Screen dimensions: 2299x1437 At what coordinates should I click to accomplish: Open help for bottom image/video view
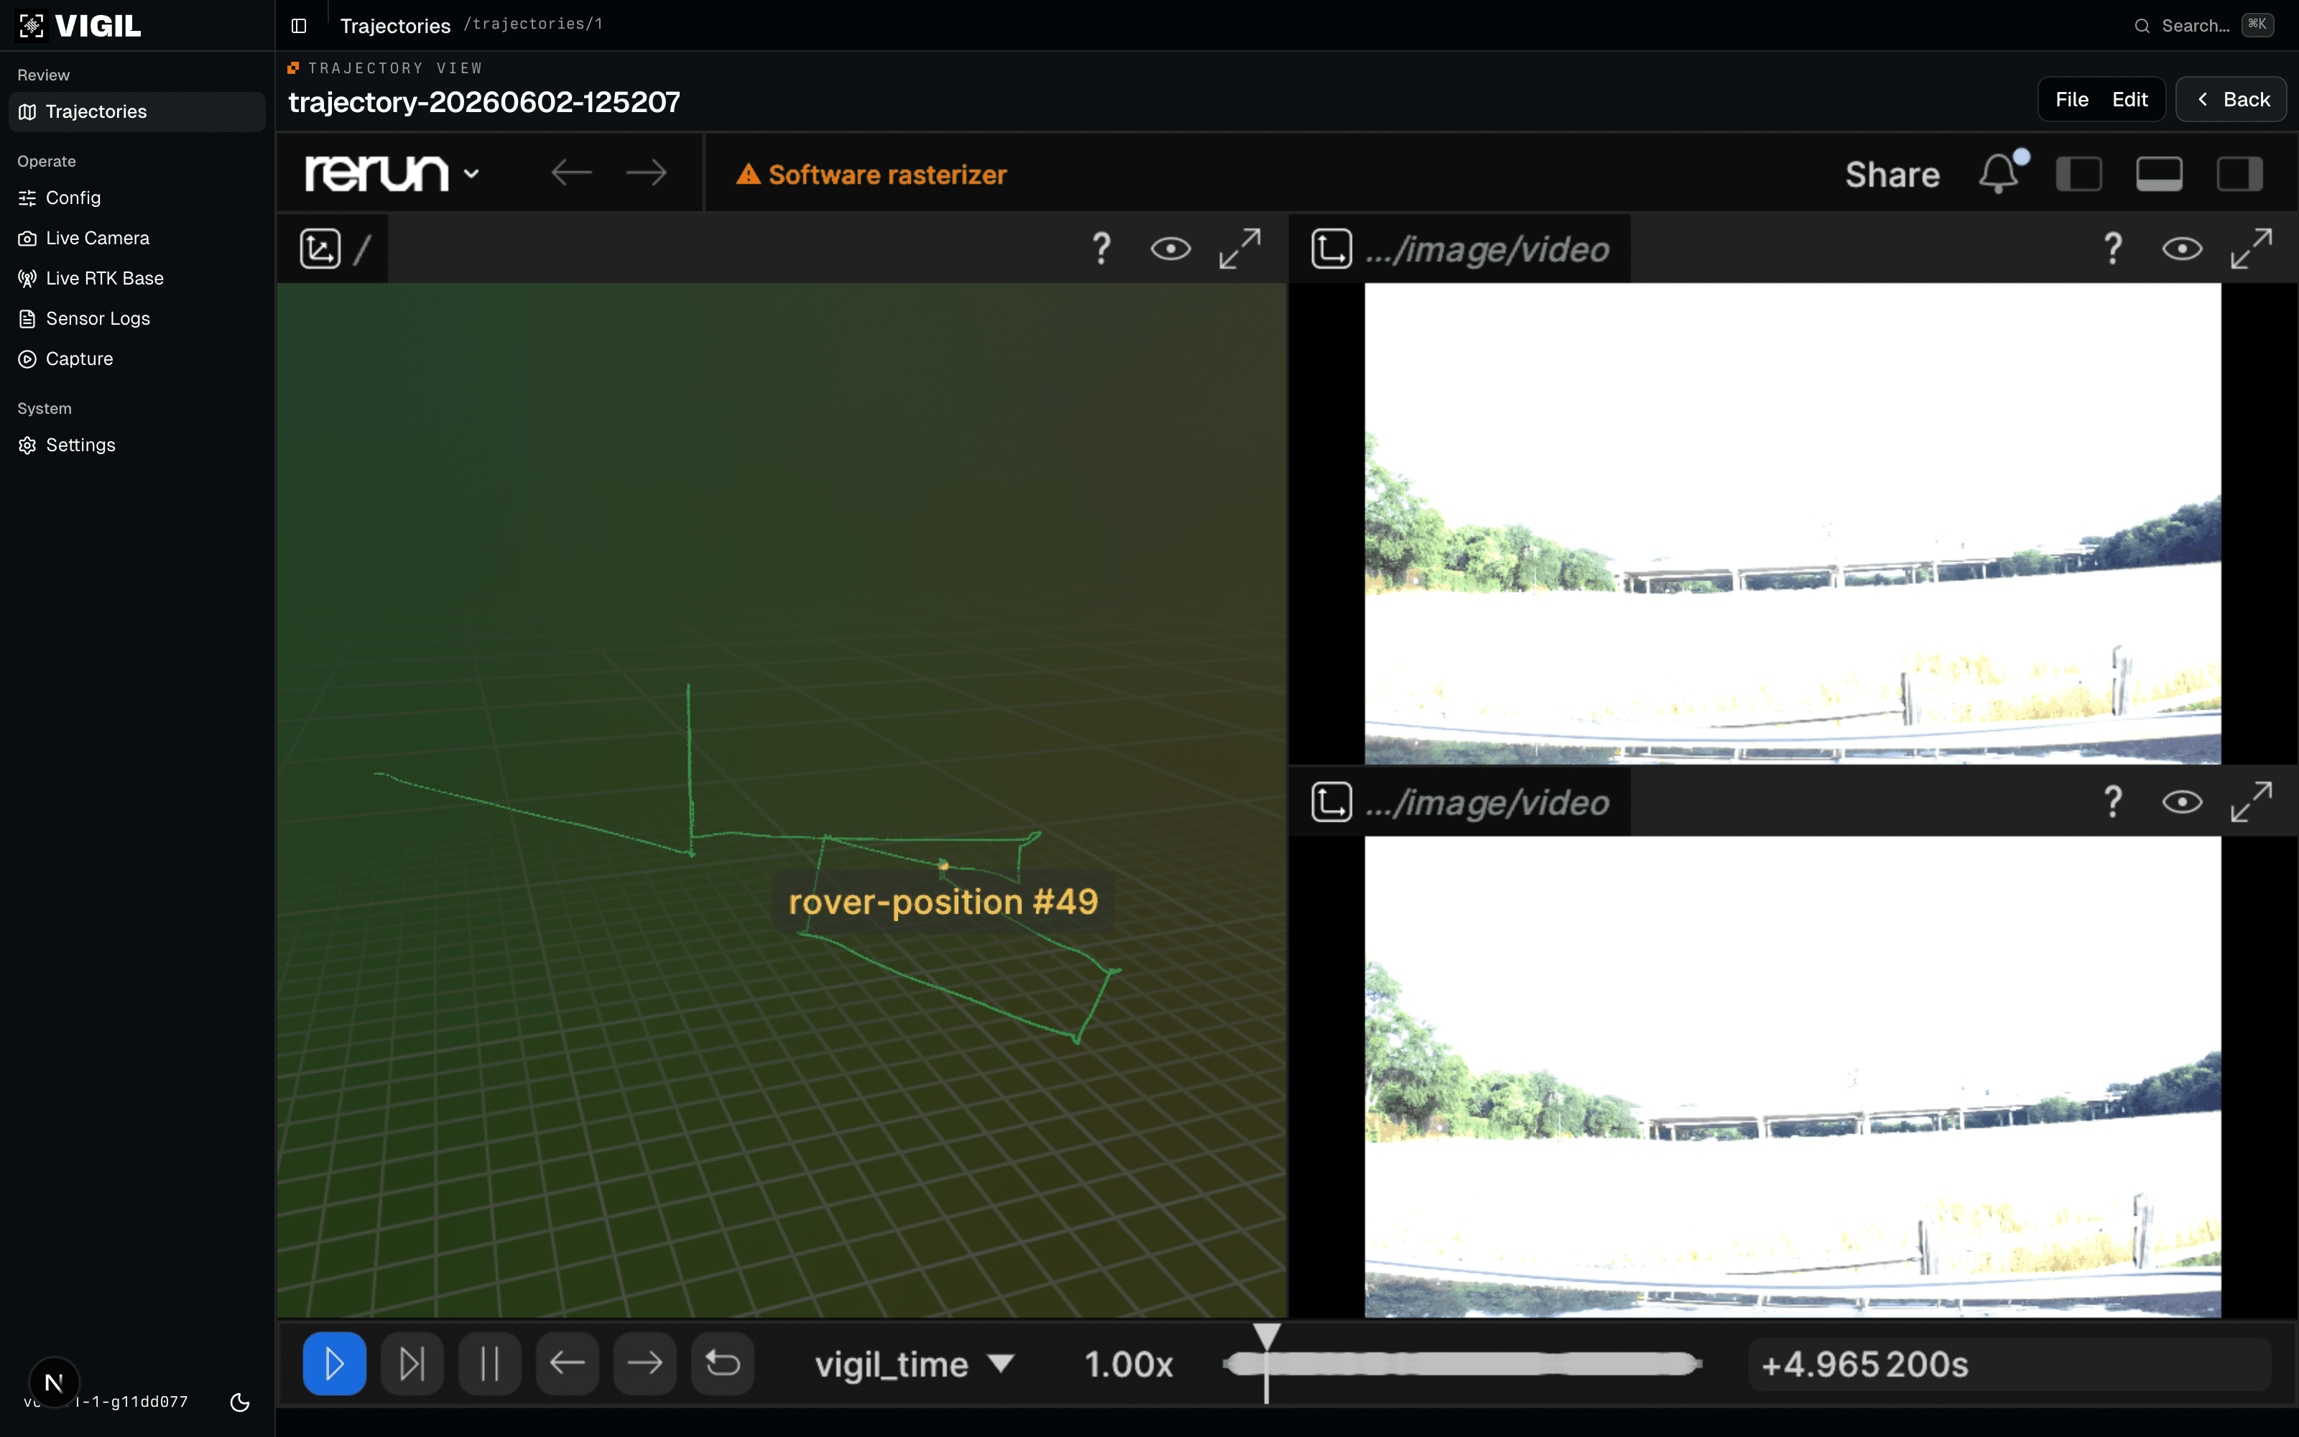pos(2113,802)
